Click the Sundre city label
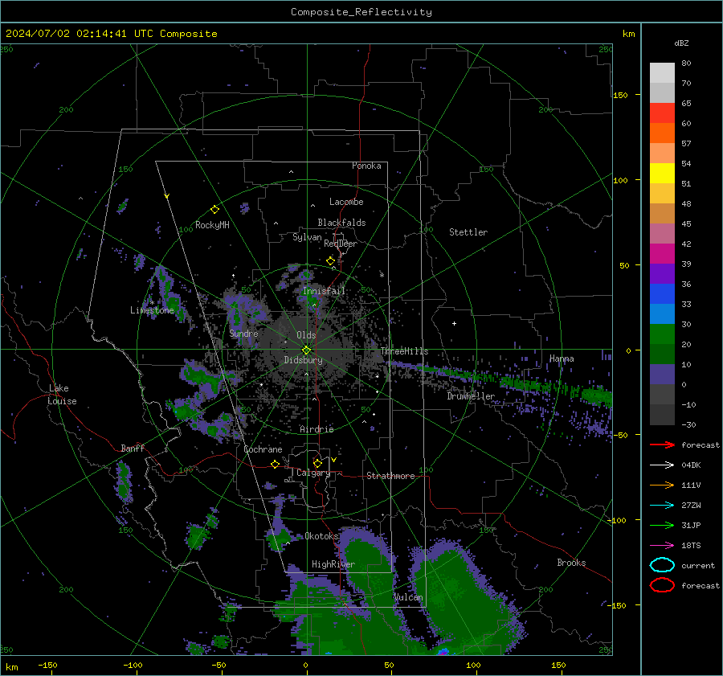This screenshot has width=723, height=676. click(x=243, y=333)
